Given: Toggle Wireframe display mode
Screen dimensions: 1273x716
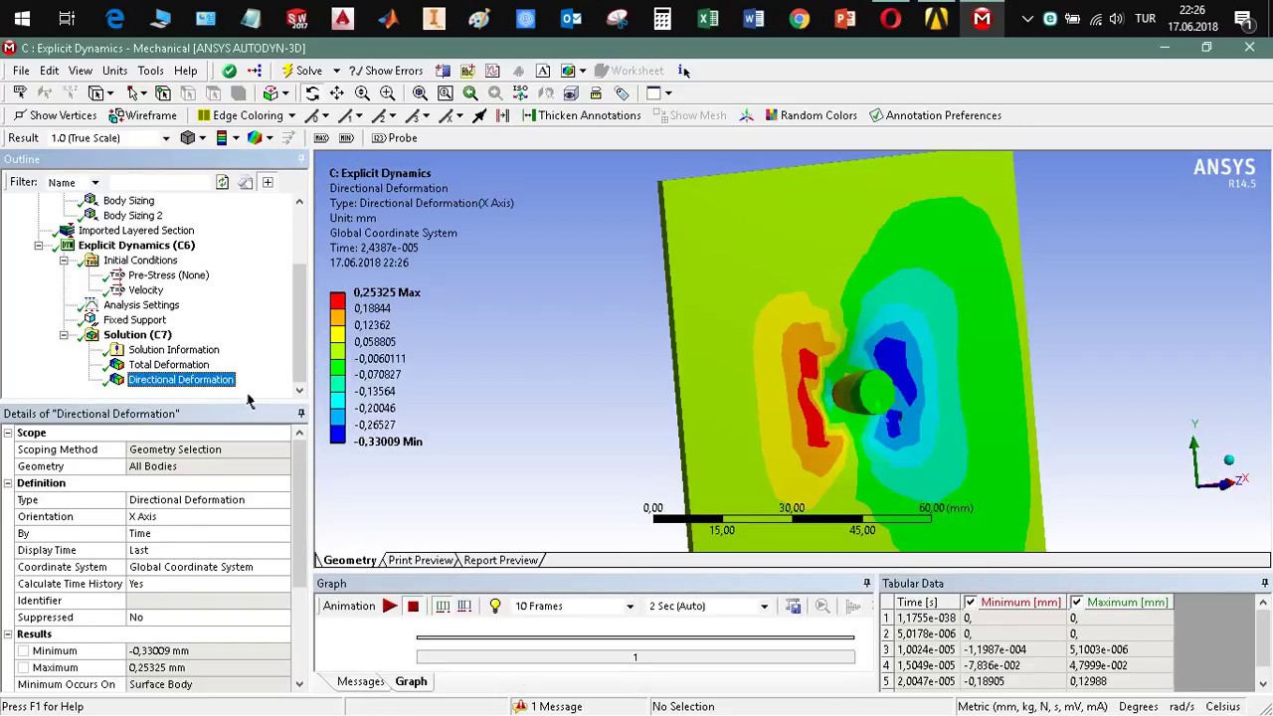Looking at the screenshot, I should point(143,115).
